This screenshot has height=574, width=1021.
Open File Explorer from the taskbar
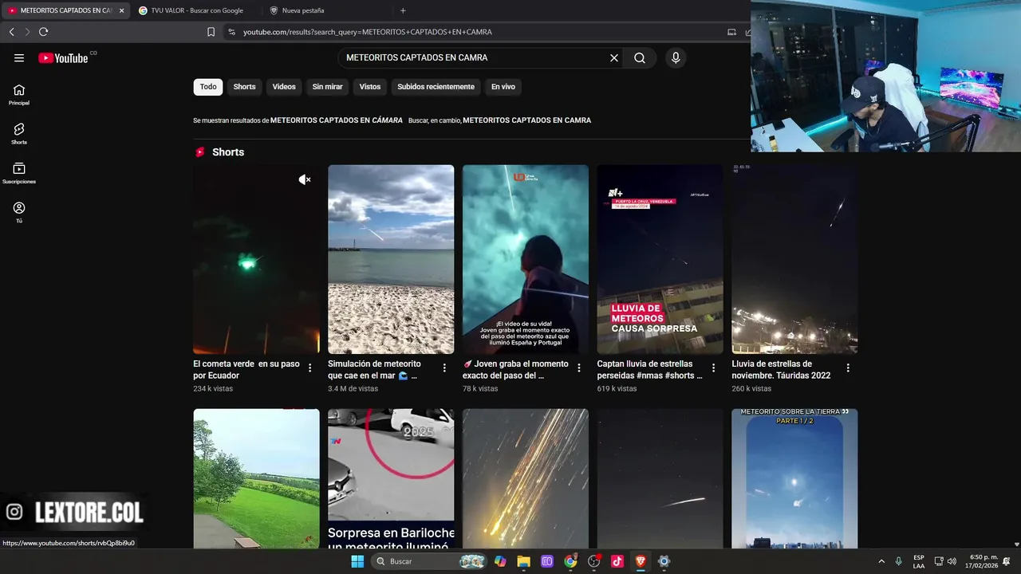[x=523, y=561]
